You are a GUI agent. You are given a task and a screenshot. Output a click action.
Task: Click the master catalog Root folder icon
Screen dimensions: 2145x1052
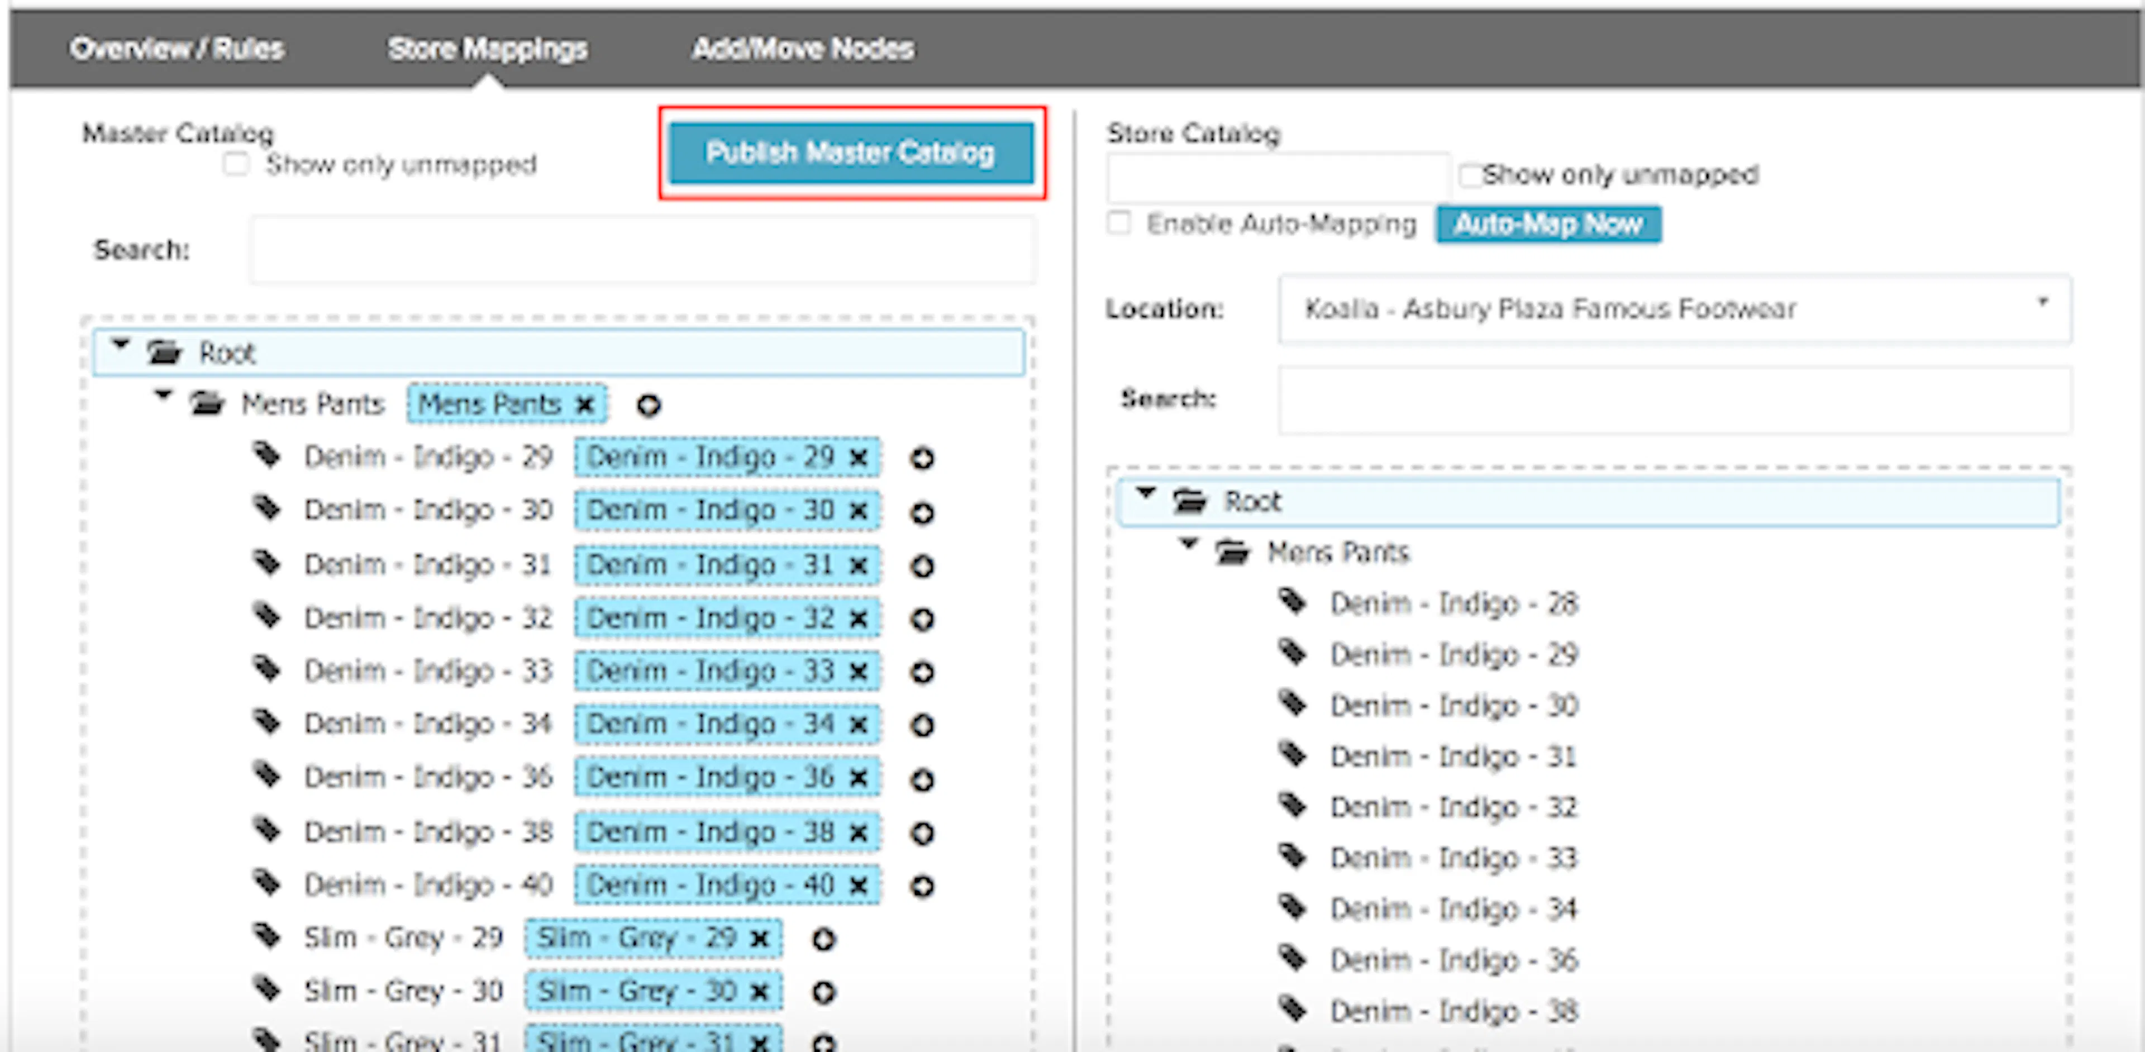(x=164, y=353)
